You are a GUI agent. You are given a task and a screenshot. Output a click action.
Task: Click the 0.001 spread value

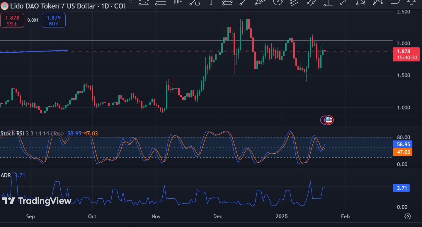click(x=33, y=20)
